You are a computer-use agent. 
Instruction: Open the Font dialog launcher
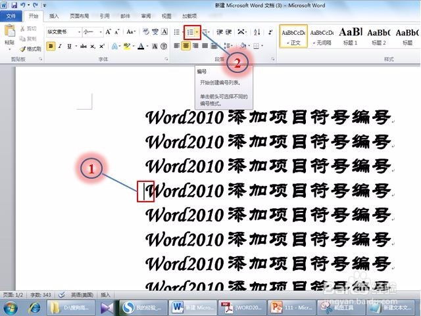(166, 59)
